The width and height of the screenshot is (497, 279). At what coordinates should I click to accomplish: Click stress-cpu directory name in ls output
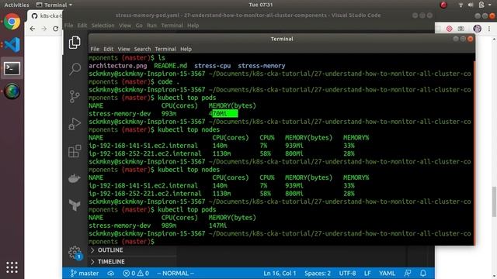[x=212, y=66]
